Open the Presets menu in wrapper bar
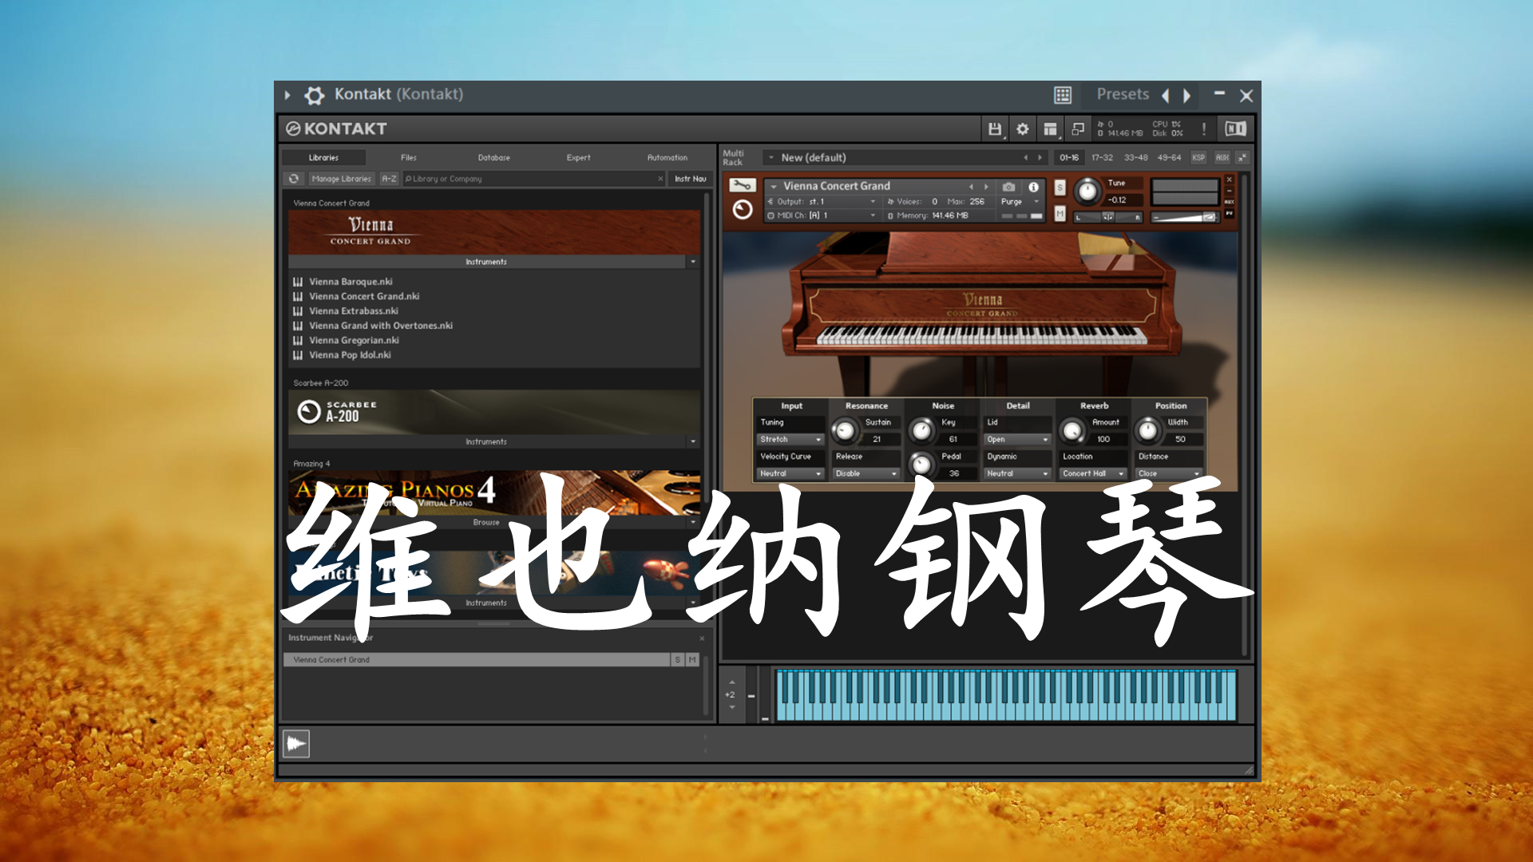The width and height of the screenshot is (1533, 862). click(1123, 94)
